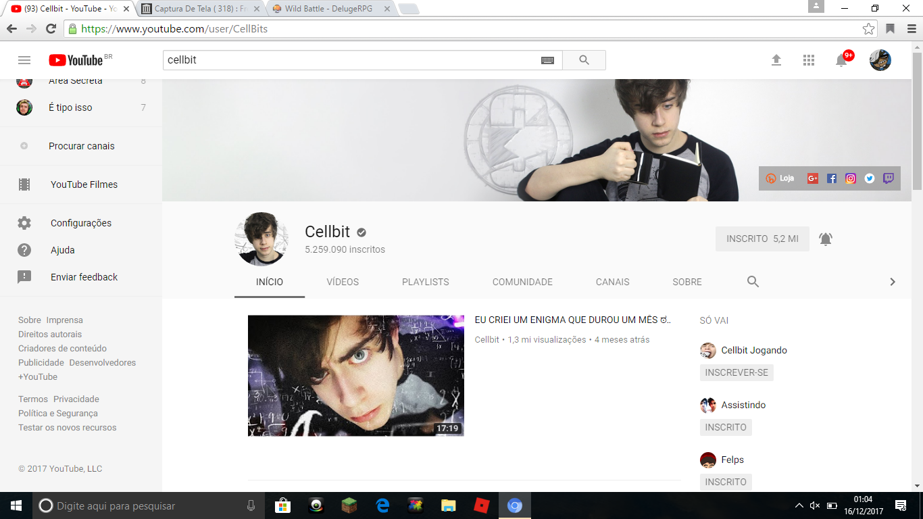Click the magnifier search button
Viewport: 923px width, 519px height.
[584, 60]
